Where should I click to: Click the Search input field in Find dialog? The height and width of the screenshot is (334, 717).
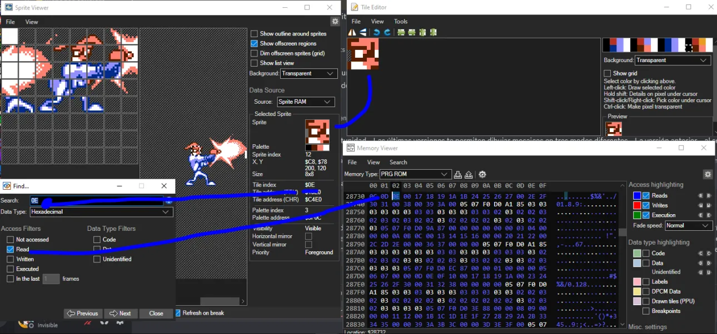click(x=97, y=200)
